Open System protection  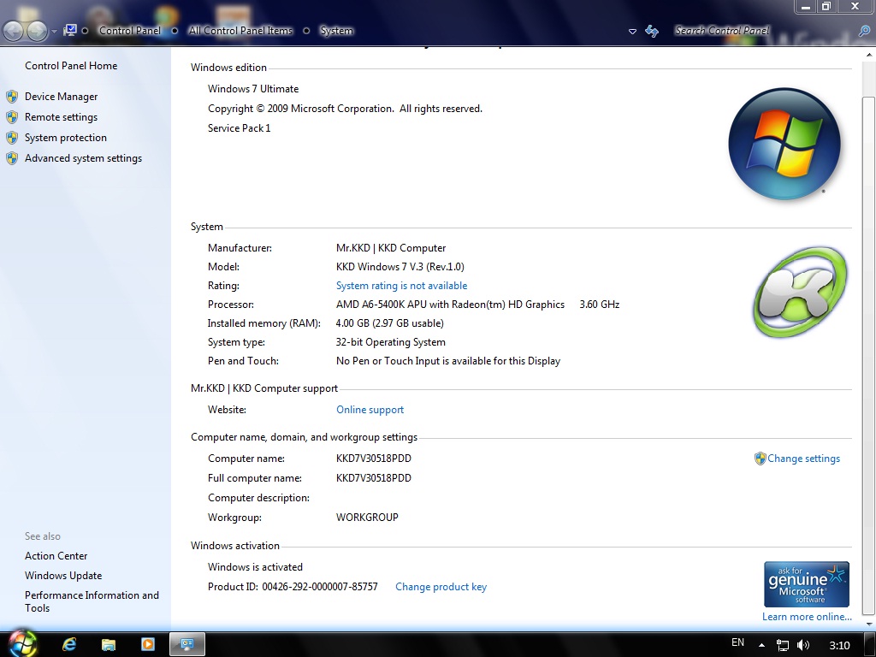(x=65, y=138)
